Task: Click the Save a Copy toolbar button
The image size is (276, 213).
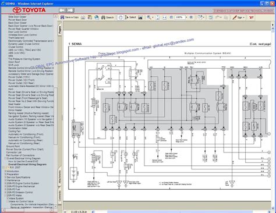Action: click(x=69, y=17)
